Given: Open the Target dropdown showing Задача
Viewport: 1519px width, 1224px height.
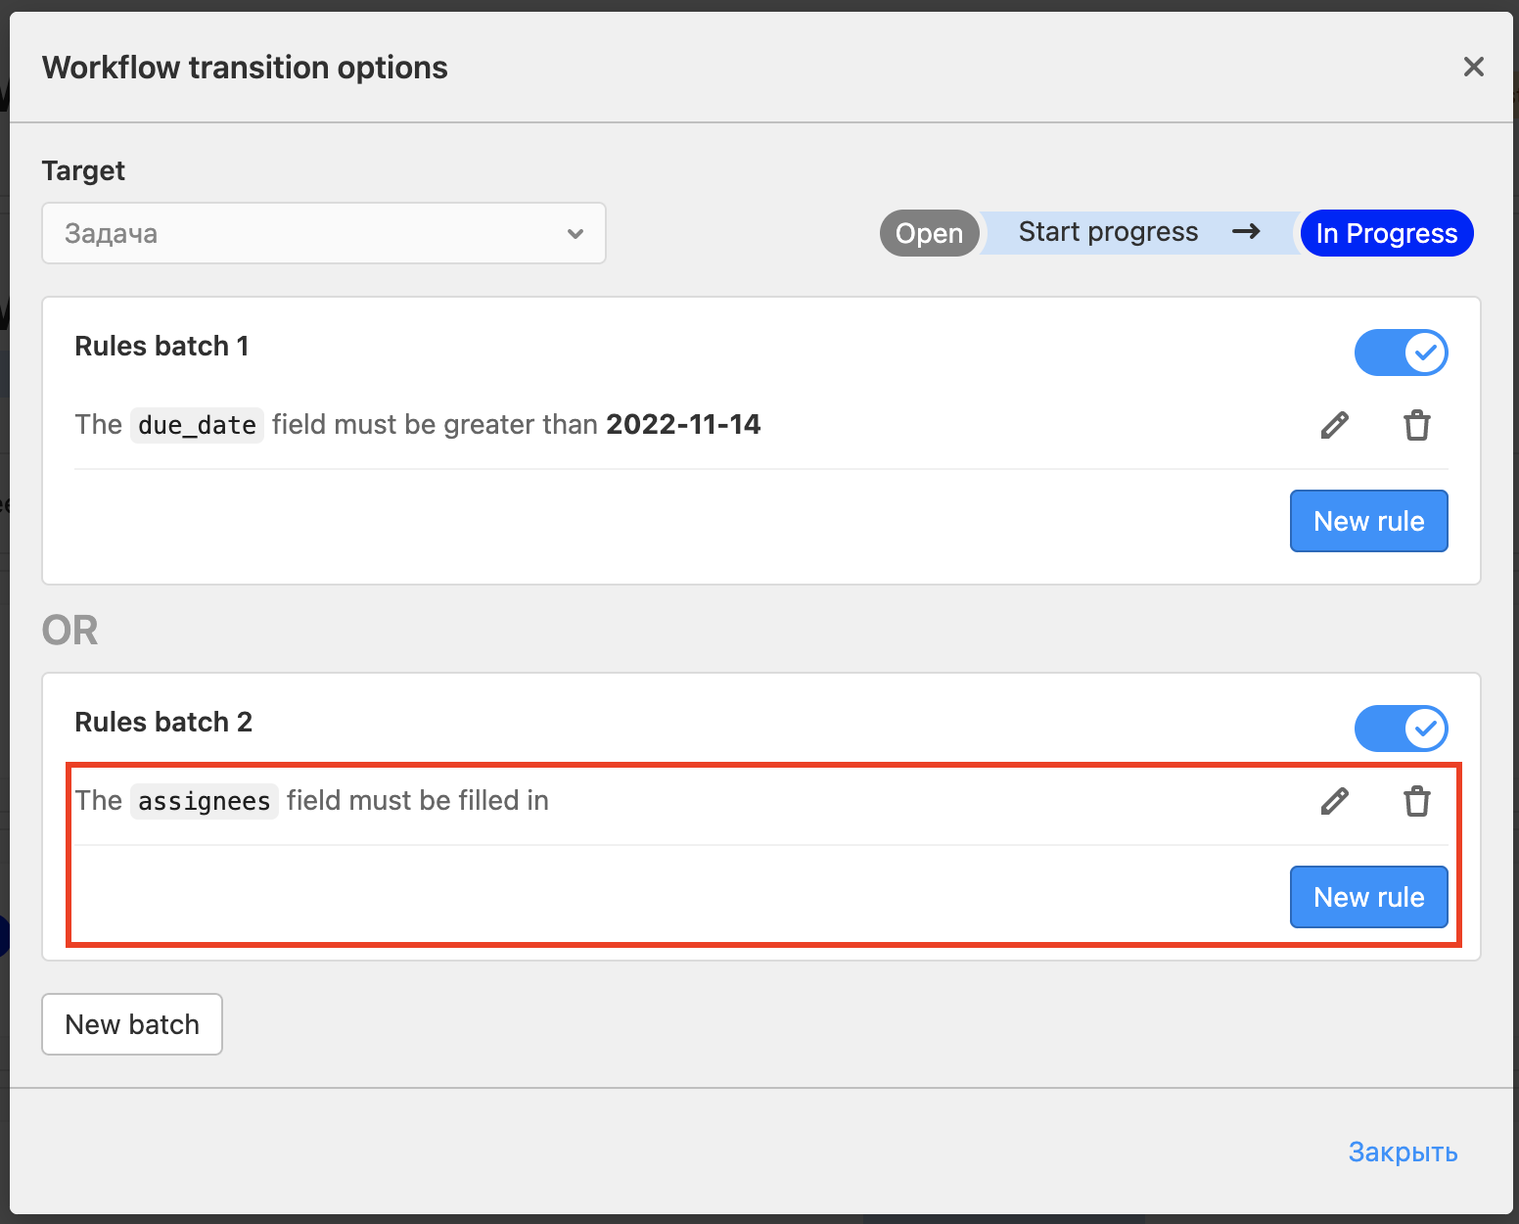Looking at the screenshot, I should pyautogui.click(x=323, y=233).
